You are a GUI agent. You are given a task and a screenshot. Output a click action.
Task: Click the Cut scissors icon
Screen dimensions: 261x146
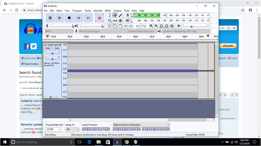point(109,26)
